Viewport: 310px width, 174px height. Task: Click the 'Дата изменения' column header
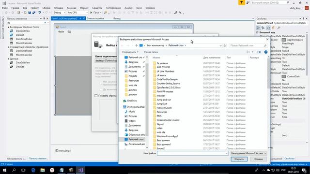click(212, 58)
